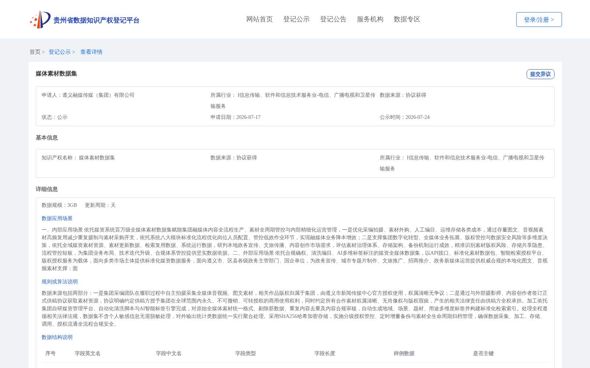Click 数据规模：3GB text

tap(59, 205)
